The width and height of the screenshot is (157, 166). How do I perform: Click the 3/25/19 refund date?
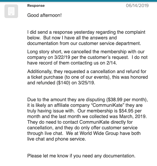pyautogui.click(x=86, y=83)
